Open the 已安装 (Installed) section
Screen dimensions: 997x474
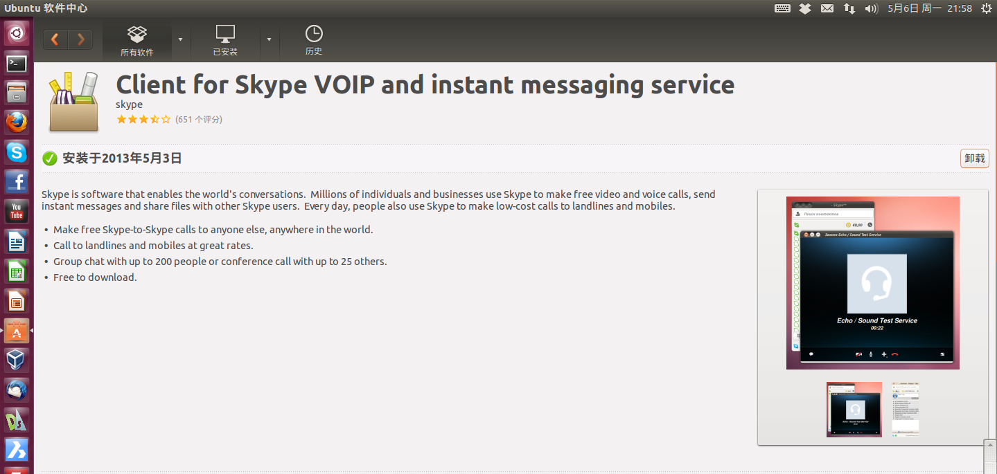pyautogui.click(x=225, y=41)
